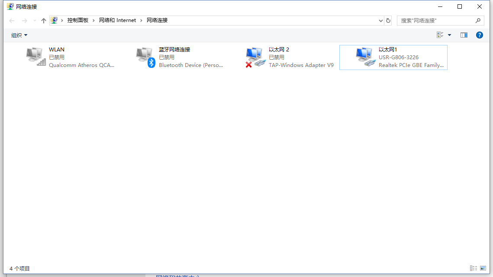This screenshot has width=493, height=277.
Task: Open the 组织 dropdown menu
Action: tap(19, 35)
